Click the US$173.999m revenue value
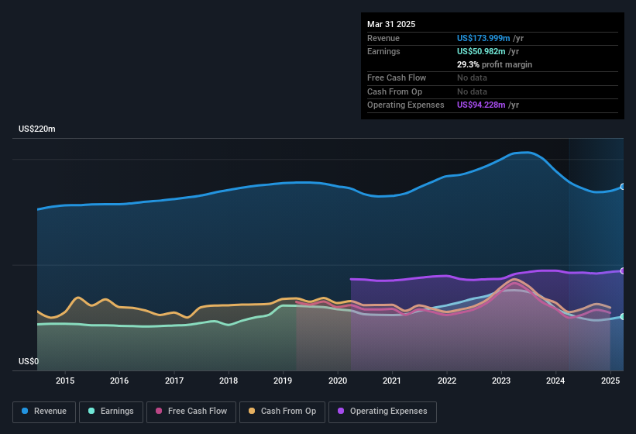 [x=483, y=38]
